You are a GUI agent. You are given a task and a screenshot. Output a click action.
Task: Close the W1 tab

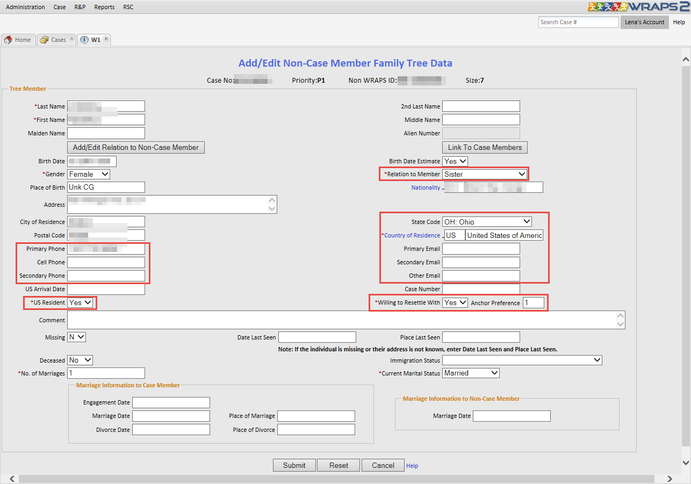click(x=106, y=39)
